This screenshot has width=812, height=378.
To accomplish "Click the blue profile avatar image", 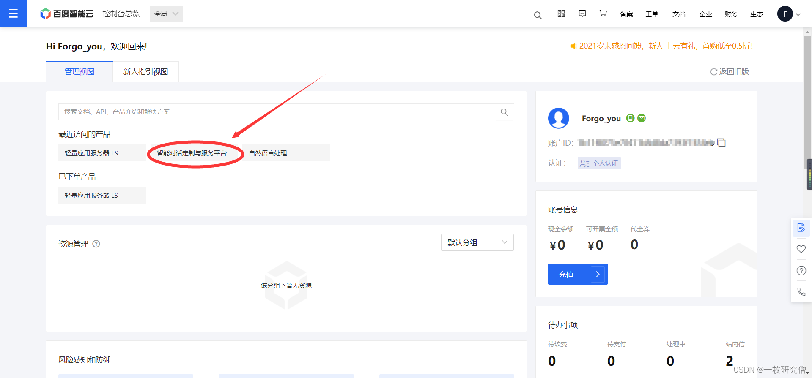I will pos(559,118).
